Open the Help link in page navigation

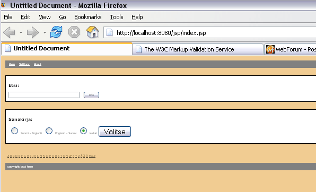click(x=12, y=64)
